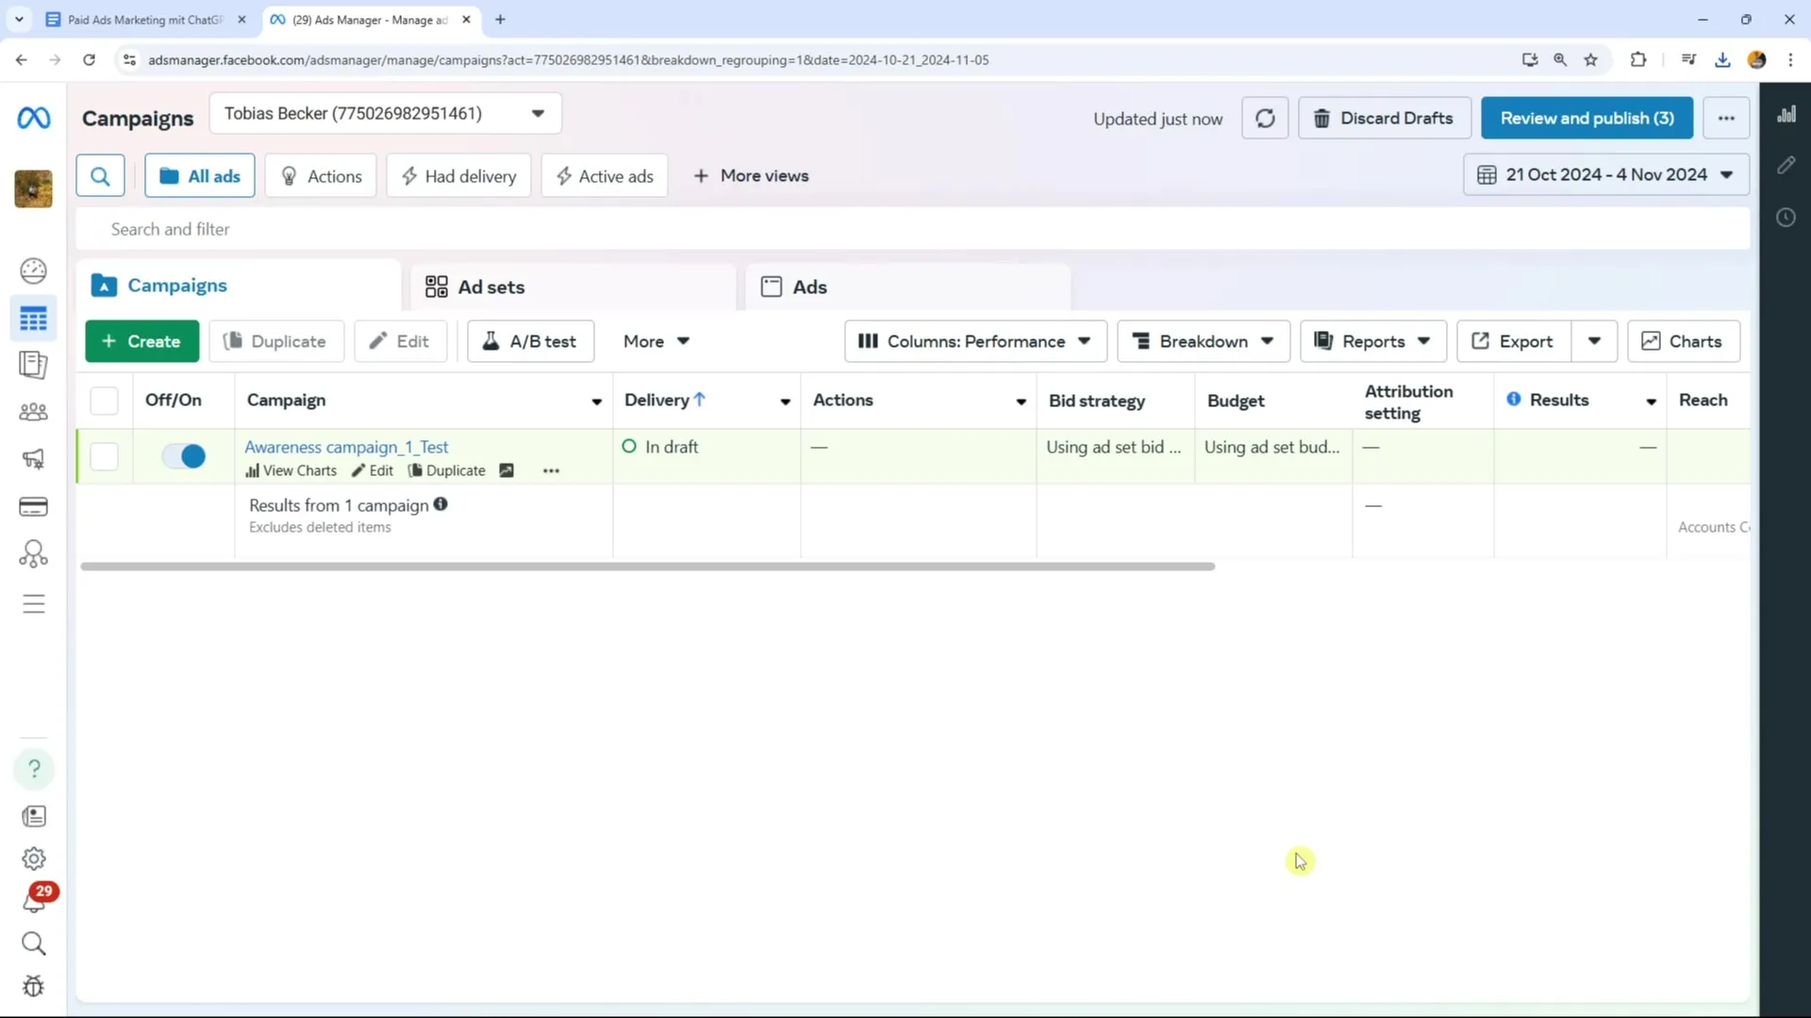Switch to the Ads tab
The width and height of the screenshot is (1811, 1018).
coord(908,287)
